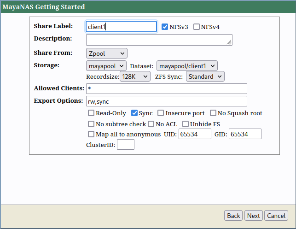Toggle the Read-Only option
Viewport: 296px width, 229px height.
click(91, 113)
